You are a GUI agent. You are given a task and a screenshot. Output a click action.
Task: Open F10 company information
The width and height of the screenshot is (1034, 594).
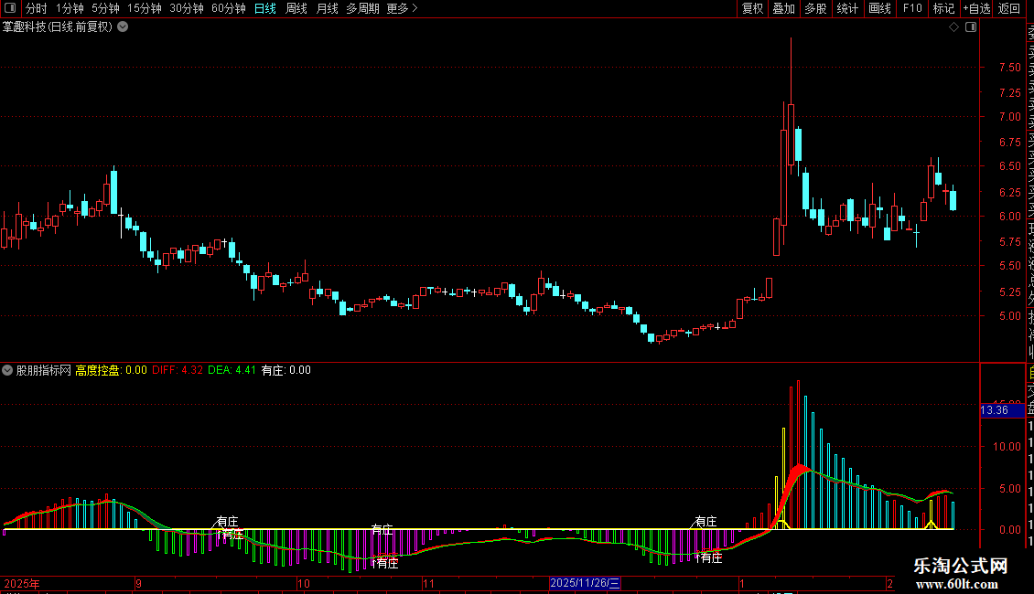click(912, 8)
